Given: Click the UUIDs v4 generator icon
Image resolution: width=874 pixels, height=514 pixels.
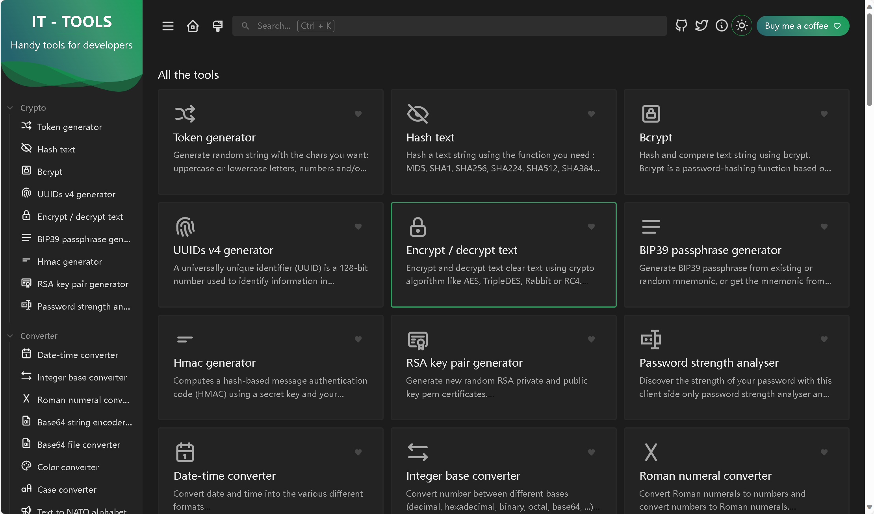Looking at the screenshot, I should pyautogui.click(x=27, y=194).
